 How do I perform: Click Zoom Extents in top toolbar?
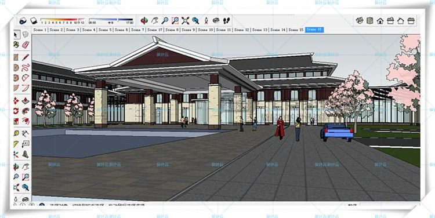pyautogui.click(x=186, y=20)
